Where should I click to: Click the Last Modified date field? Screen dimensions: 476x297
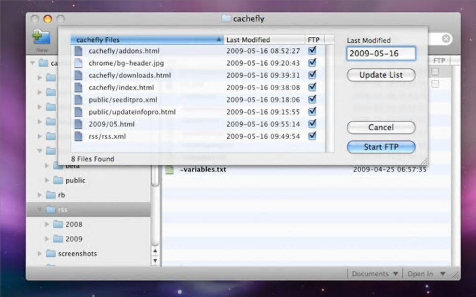click(x=381, y=54)
